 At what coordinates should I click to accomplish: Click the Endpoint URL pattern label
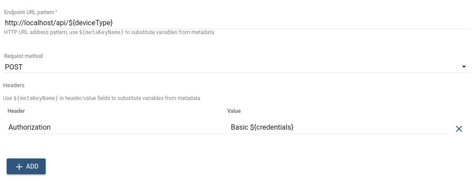pos(27,12)
